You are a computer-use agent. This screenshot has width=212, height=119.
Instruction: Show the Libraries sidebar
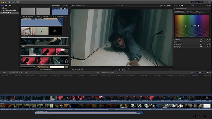tap(2, 6)
